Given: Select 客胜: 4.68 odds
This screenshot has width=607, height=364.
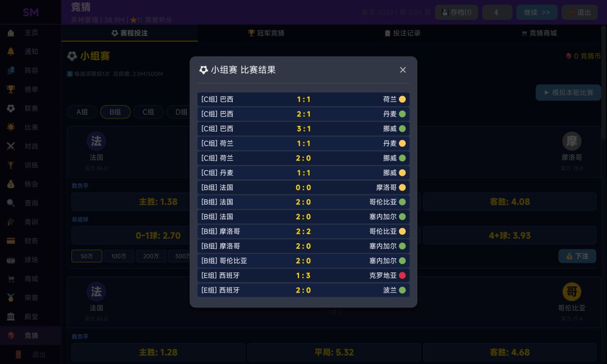Looking at the screenshot, I should tap(509, 352).
